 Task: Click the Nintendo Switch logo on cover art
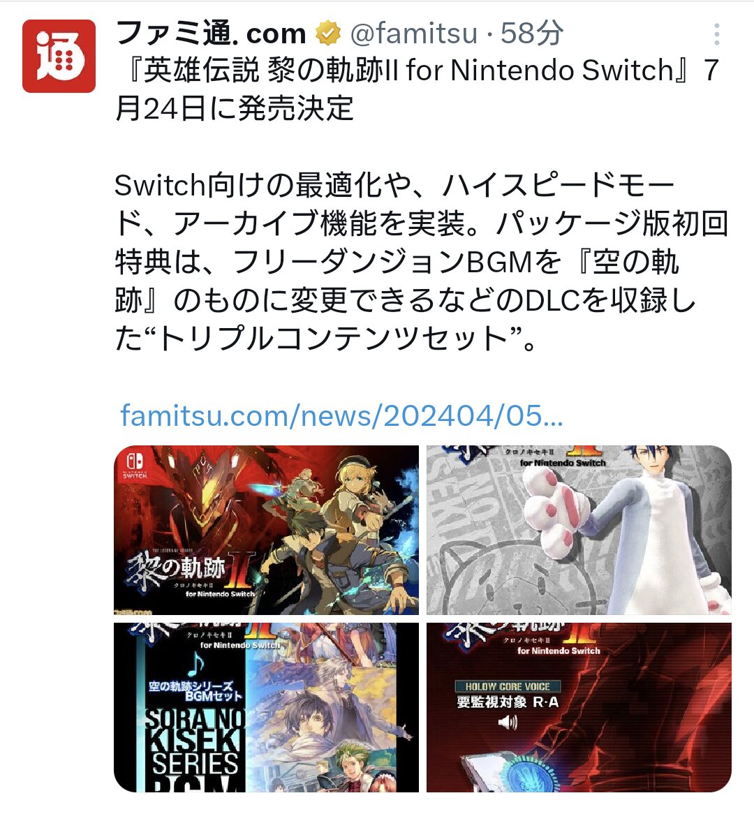click(135, 465)
